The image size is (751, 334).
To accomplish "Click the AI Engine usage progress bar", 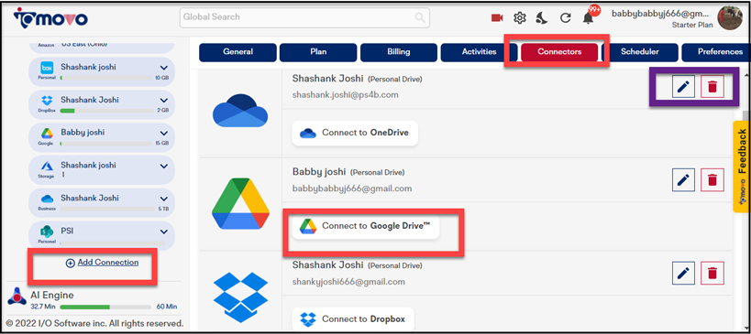I will 105,307.
